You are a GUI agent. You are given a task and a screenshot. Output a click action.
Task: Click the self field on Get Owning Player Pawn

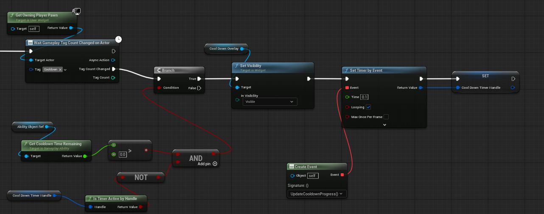[x=34, y=29]
